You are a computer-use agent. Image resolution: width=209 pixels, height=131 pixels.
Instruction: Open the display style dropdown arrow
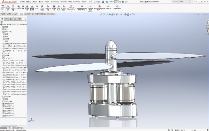(118, 15)
